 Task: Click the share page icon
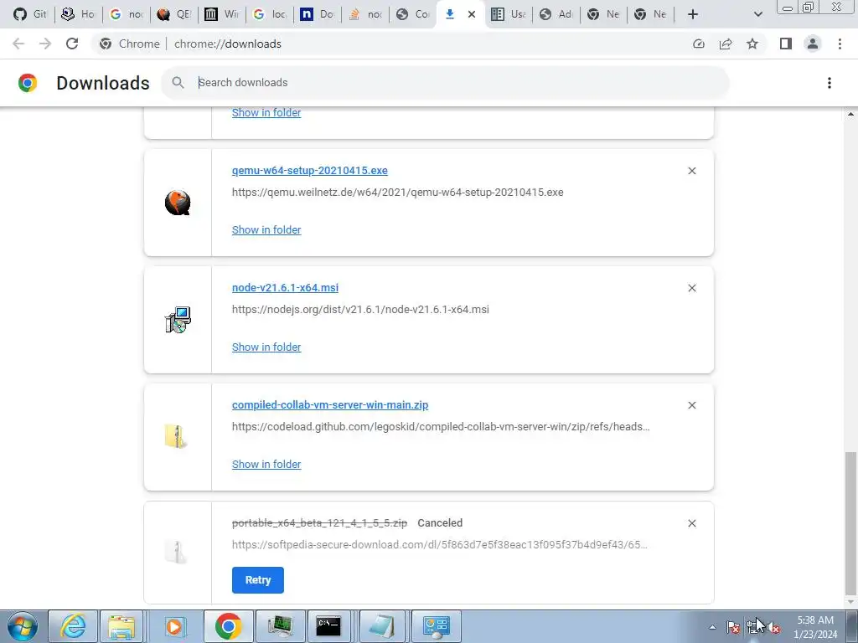[x=726, y=44]
